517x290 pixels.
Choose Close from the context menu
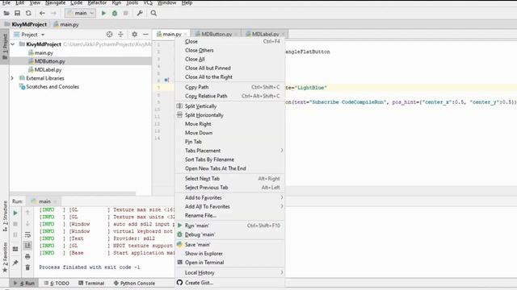tap(230, 41)
